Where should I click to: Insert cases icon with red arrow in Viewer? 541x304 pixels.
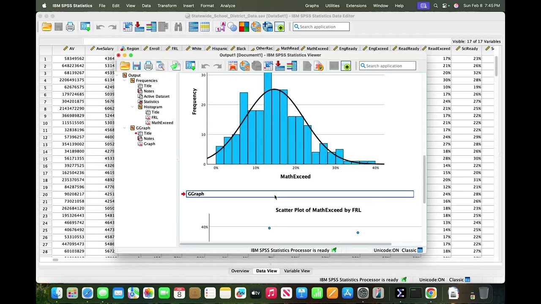(x=280, y=66)
